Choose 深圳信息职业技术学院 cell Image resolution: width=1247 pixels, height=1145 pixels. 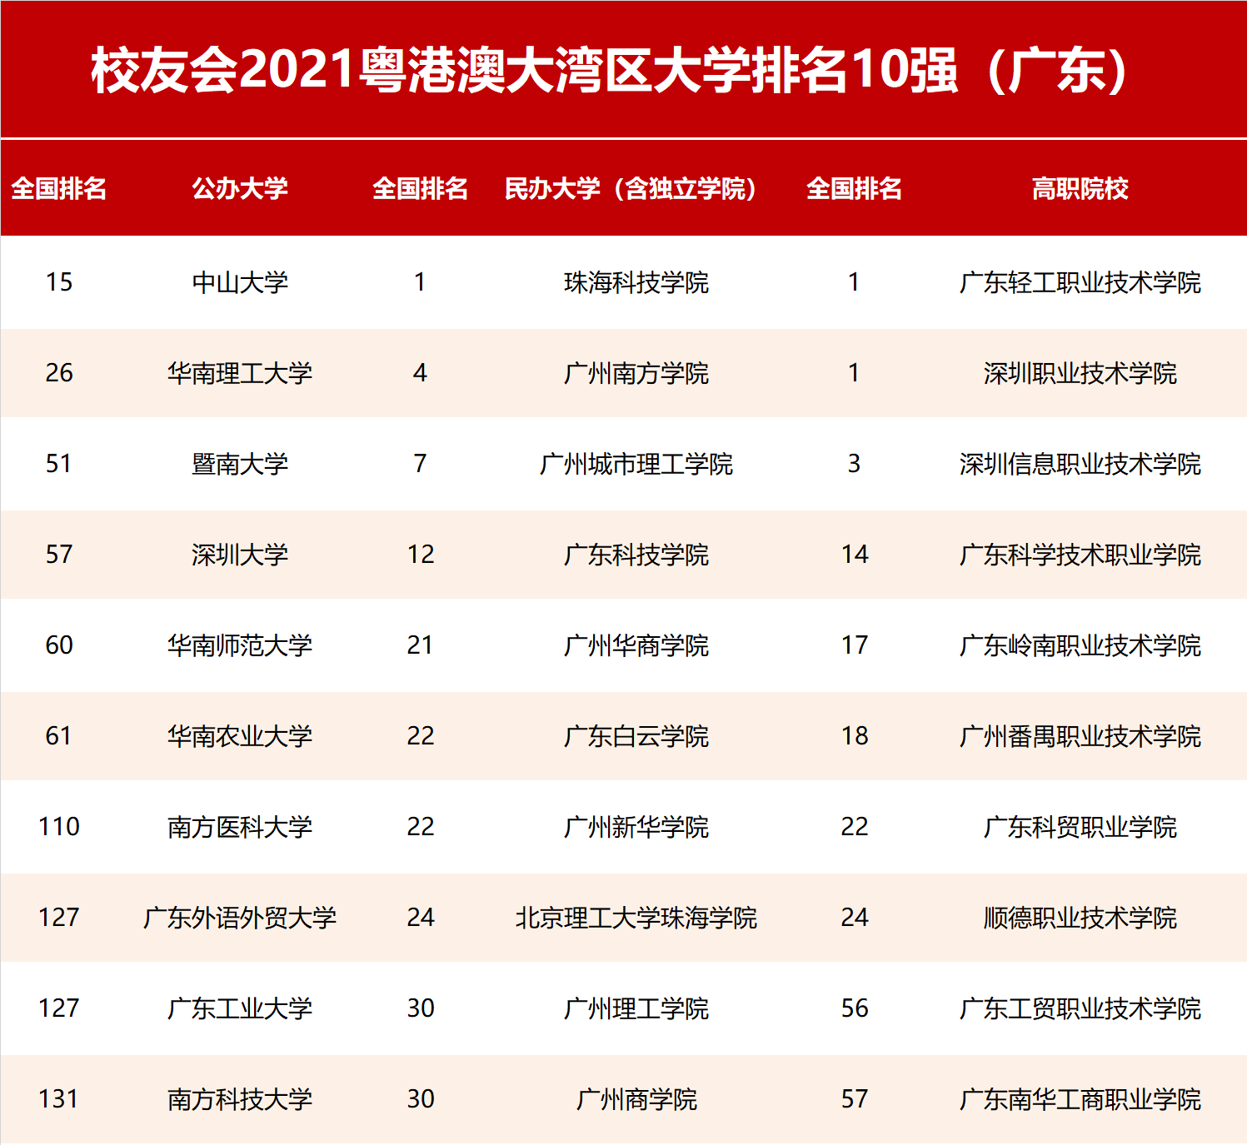tap(1080, 464)
